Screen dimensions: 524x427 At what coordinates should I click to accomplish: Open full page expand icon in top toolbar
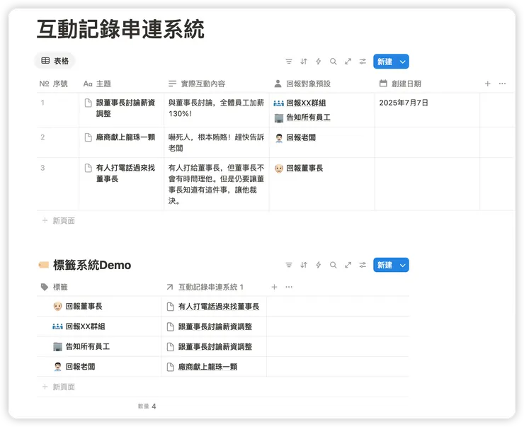pyautogui.click(x=348, y=62)
